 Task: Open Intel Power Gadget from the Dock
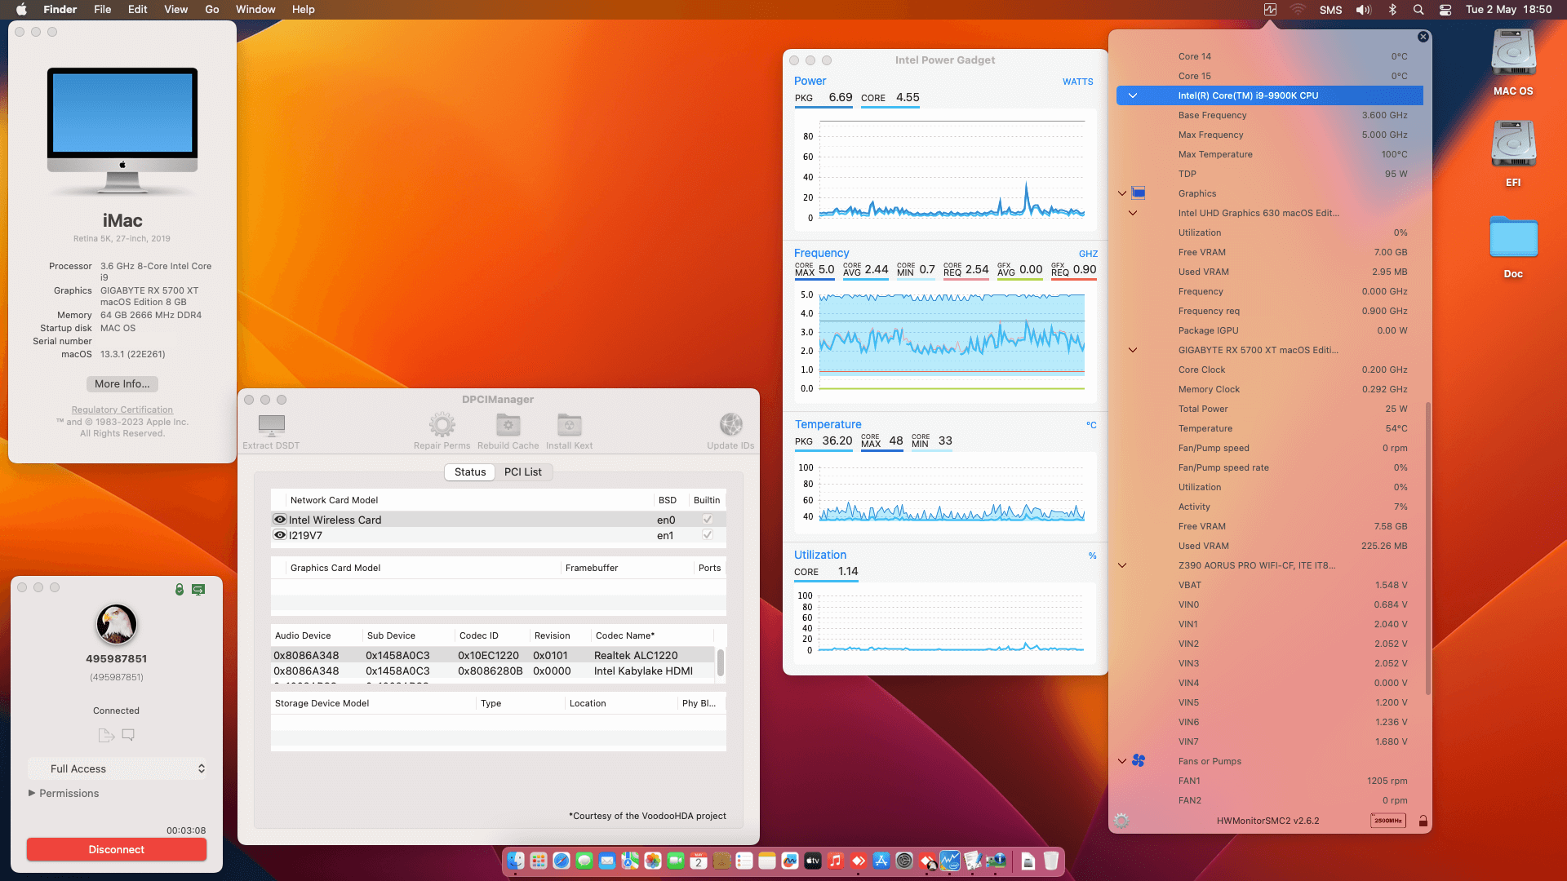pyautogui.click(x=949, y=861)
